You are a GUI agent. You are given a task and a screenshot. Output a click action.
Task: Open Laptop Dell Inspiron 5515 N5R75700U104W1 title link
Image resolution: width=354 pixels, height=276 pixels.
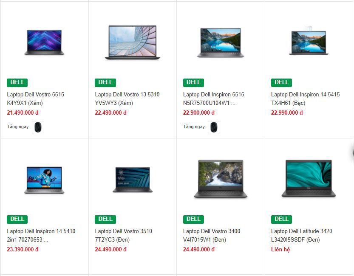click(214, 99)
